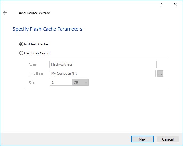Open the GB size unit dropdown
Viewport: 183px width, 146px height.
(81, 83)
